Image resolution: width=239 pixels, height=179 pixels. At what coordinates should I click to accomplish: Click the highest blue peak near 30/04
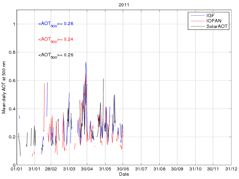pyautogui.click(x=86, y=63)
